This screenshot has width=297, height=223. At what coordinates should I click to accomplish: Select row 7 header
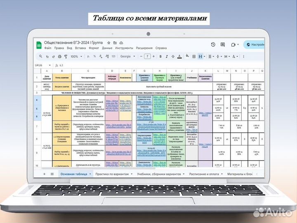point(37,126)
